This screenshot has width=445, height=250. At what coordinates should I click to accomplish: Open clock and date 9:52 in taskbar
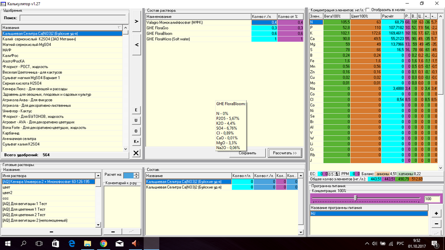(417, 243)
